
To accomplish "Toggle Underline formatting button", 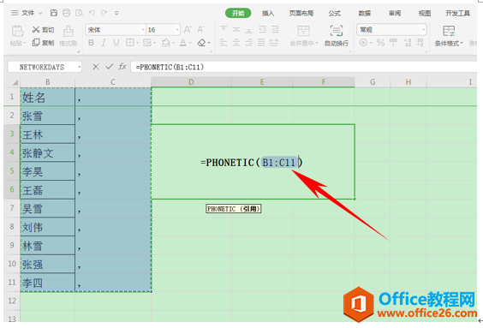I will [116, 43].
